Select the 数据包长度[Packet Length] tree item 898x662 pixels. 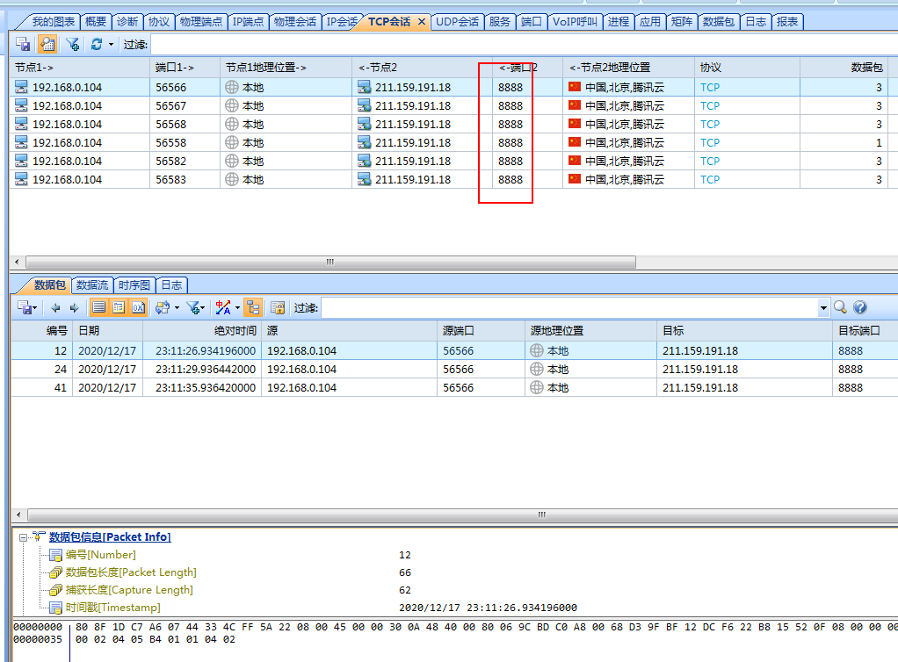point(131,572)
